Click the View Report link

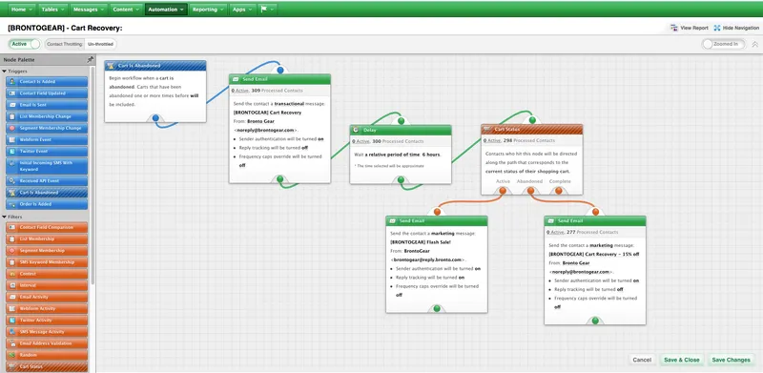(689, 29)
